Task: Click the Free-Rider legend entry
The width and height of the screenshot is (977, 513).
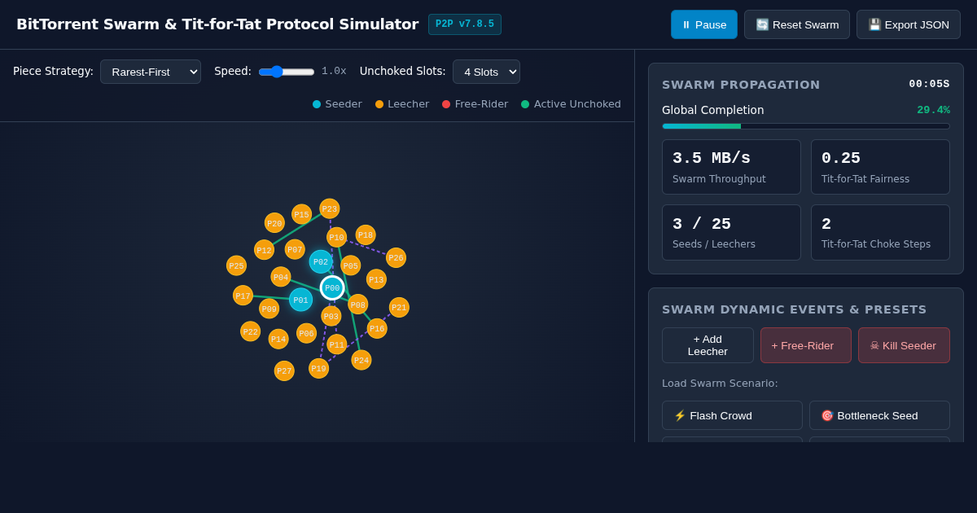Action: [475, 104]
